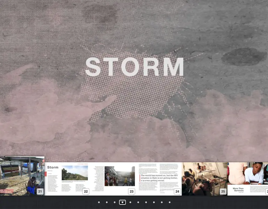
Task: Tap the large STORM cover title
Action: (x=134, y=67)
